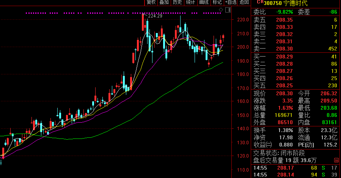
Task: Select the 买五 bid row at 208.25
Action: point(295,85)
